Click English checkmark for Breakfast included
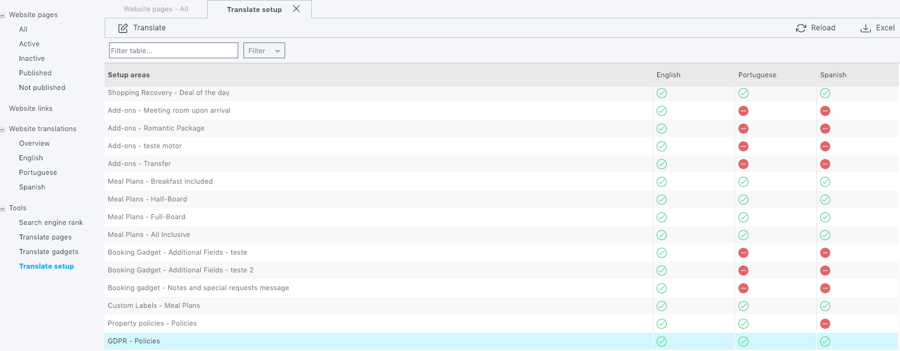900x351 pixels. pos(662,182)
